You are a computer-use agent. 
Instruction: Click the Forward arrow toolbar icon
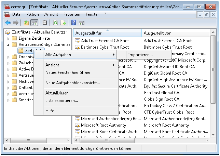pos(16,23)
